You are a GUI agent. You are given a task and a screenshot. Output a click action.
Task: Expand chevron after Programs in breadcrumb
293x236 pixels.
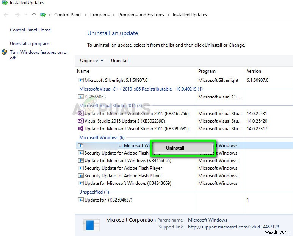tap(114, 15)
